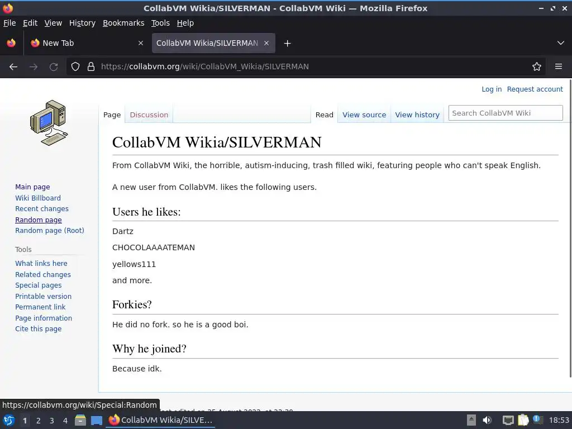Open Related changes link
Screen dimensions: 572x429
pos(43,275)
